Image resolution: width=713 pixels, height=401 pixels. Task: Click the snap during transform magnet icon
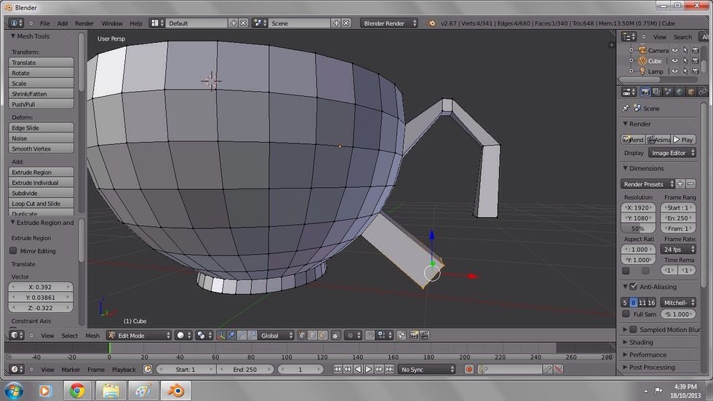[370, 336]
